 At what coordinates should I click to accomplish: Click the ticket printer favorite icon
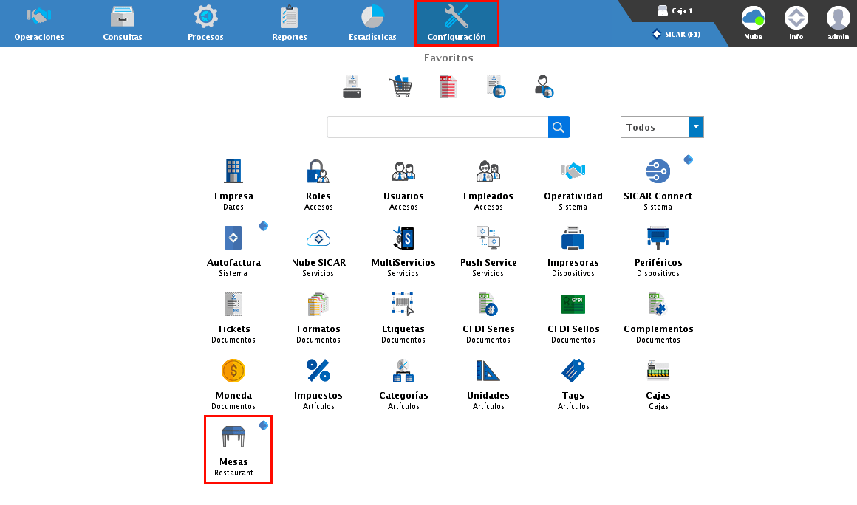(352, 86)
